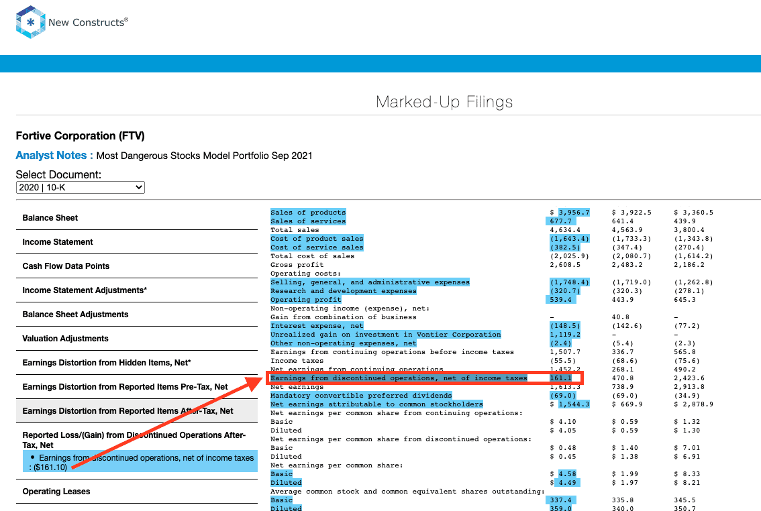Click Other non-operating expenses, net label
761x511 pixels.
point(344,343)
